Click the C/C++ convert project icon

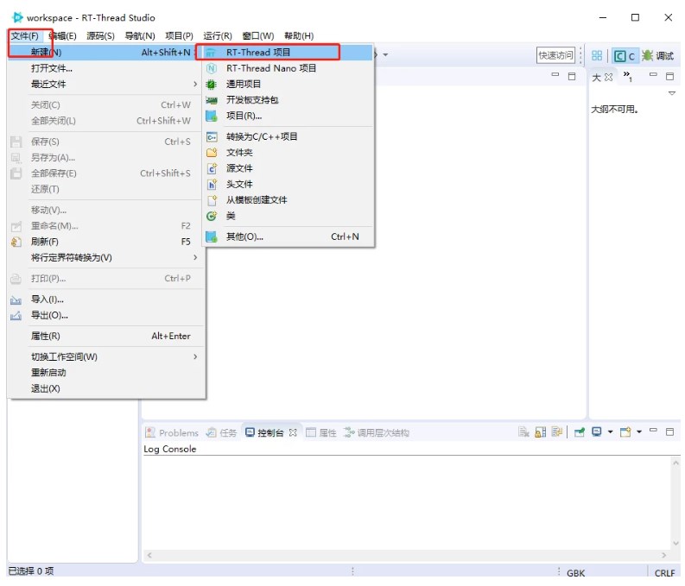[212, 137]
